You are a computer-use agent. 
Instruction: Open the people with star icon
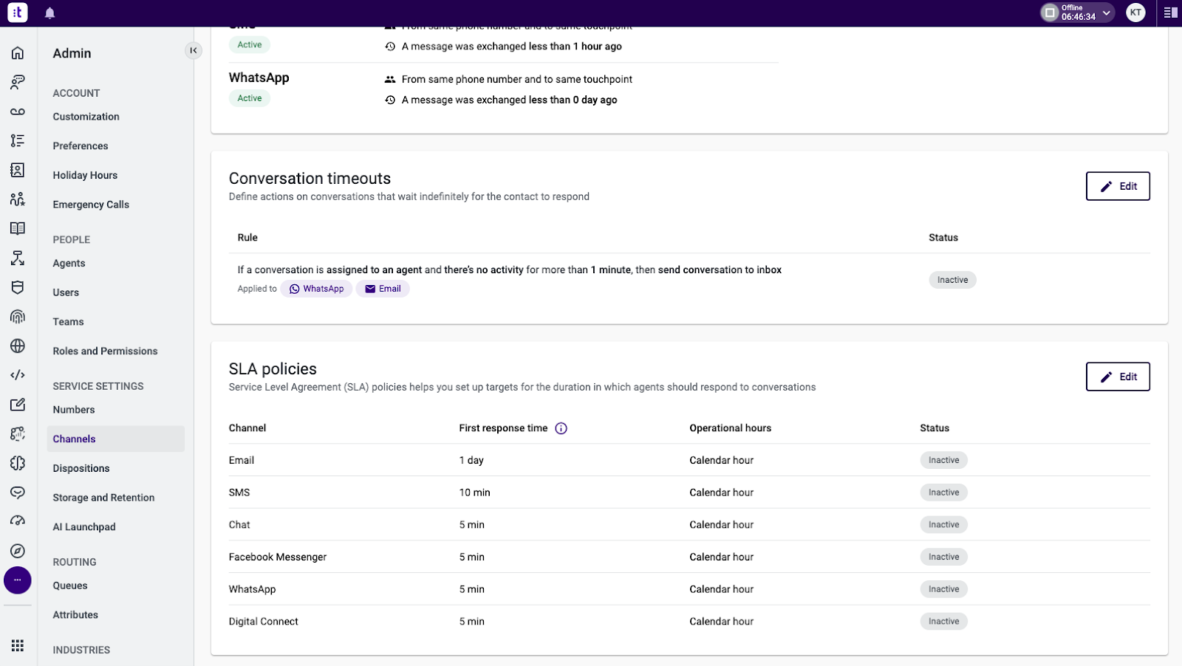18,199
